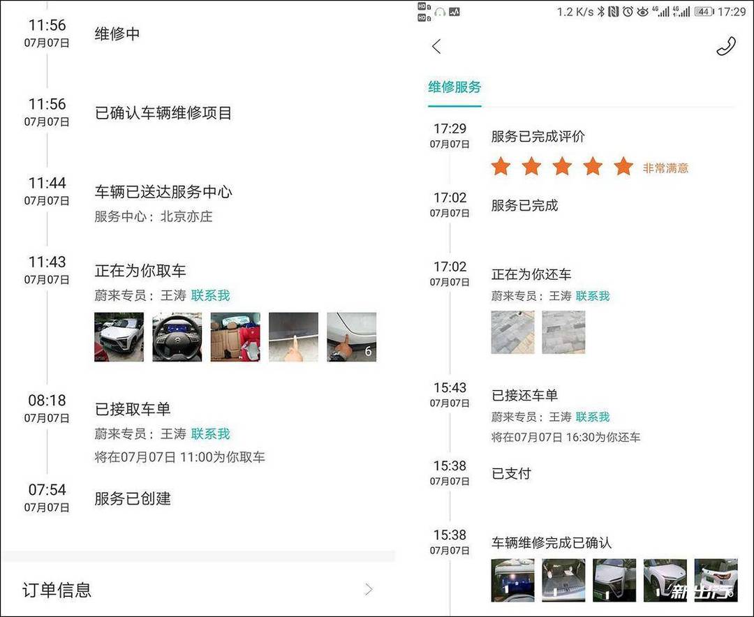754x617 pixels.
Task: Tap the Bluetooth status bar icon
Action: tap(601, 12)
